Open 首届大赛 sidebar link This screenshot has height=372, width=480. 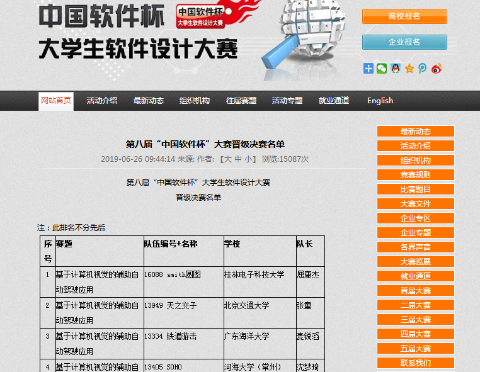(x=416, y=291)
